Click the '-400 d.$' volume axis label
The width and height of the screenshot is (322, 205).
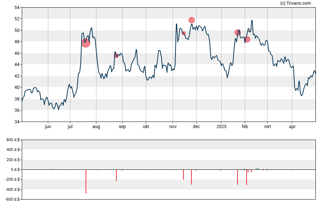12,190
